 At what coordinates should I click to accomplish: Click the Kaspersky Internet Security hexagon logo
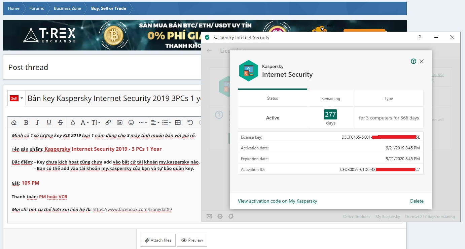pyautogui.click(x=249, y=71)
